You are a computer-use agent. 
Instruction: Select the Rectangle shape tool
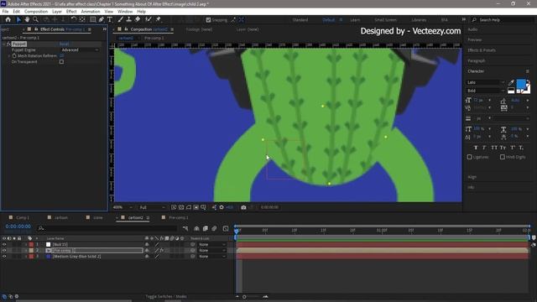(x=92, y=19)
